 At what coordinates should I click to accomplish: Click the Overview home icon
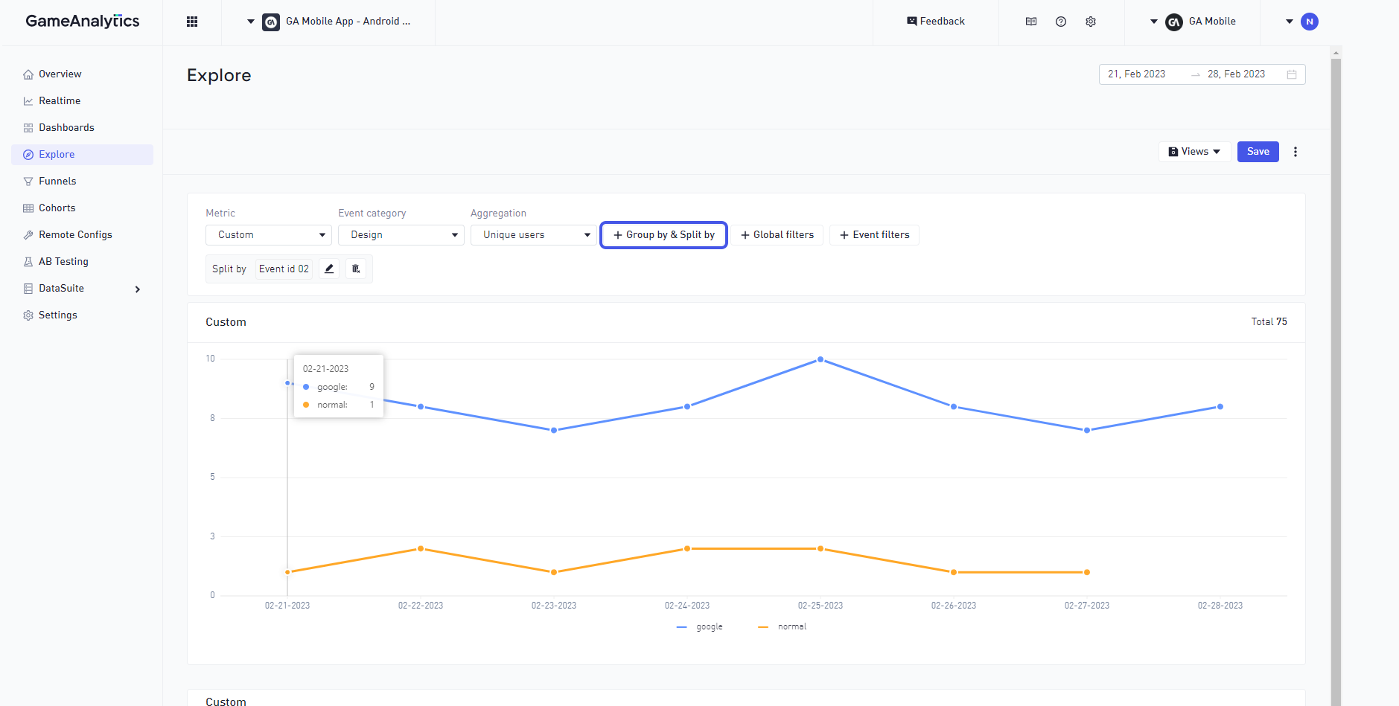(x=28, y=74)
